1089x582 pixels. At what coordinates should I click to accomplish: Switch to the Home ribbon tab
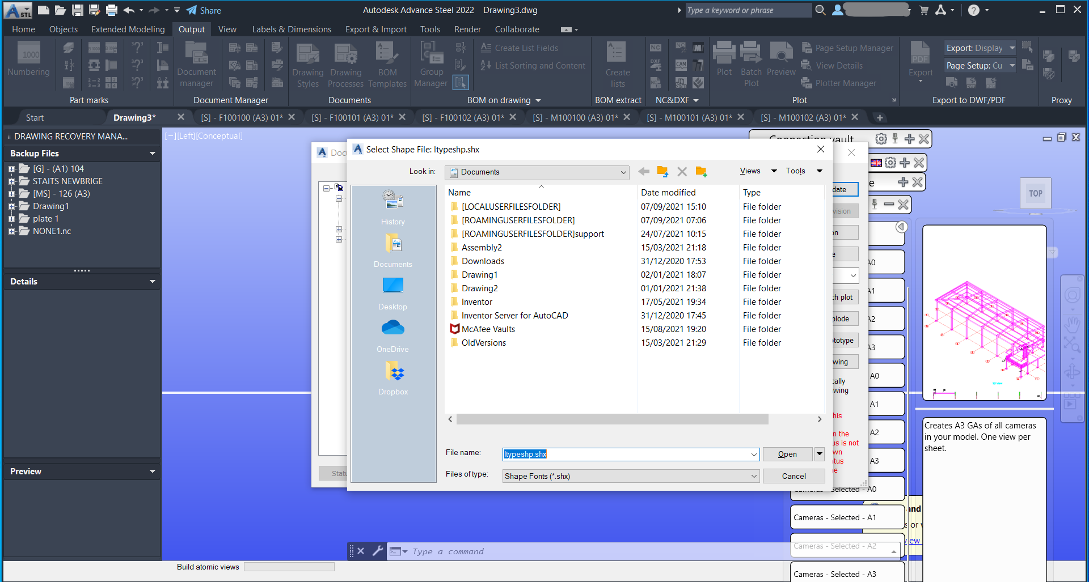point(23,29)
